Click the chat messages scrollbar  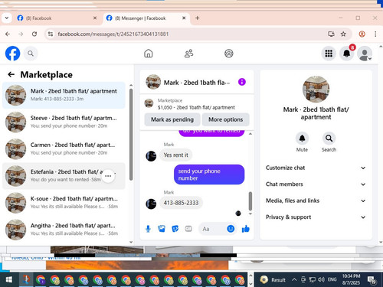point(250,201)
